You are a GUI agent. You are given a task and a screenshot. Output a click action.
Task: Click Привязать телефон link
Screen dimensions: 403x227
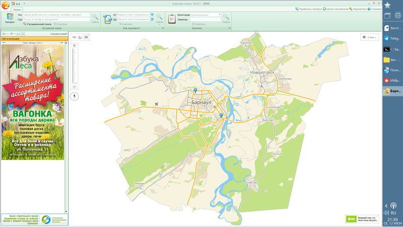310,9
